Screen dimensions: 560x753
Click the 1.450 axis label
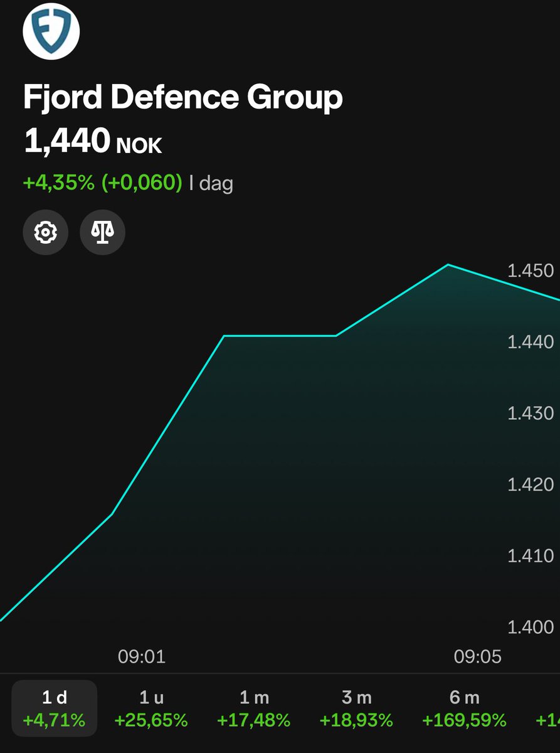tap(531, 271)
